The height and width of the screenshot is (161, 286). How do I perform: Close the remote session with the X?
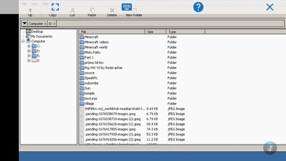(270, 7)
